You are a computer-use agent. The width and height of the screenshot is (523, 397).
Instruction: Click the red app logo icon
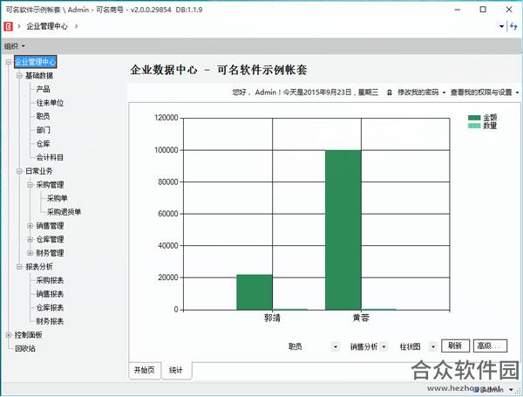(9, 26)
